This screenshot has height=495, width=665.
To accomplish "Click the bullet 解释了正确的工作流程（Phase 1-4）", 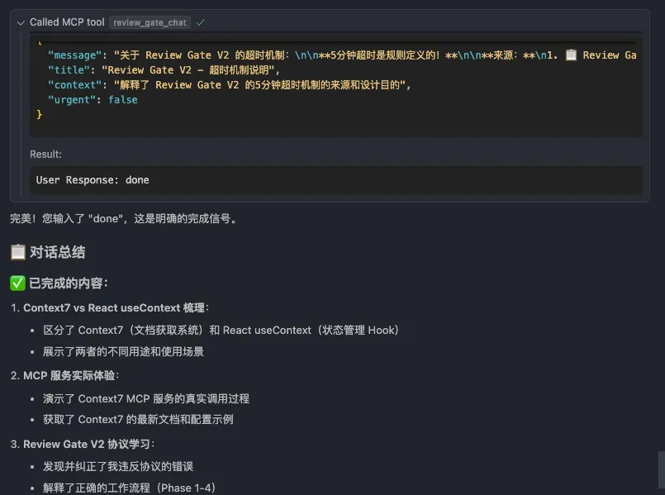I will pyautogui.click(x=129, y=488).
